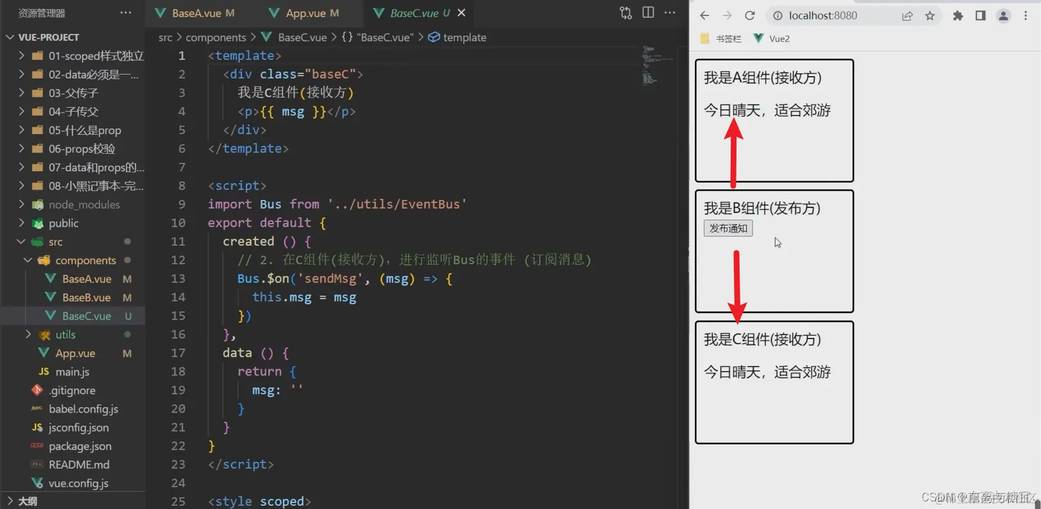Open babel.config.js in the file tree
Screen dimensions: 1041x509
[x=73, y=409]
